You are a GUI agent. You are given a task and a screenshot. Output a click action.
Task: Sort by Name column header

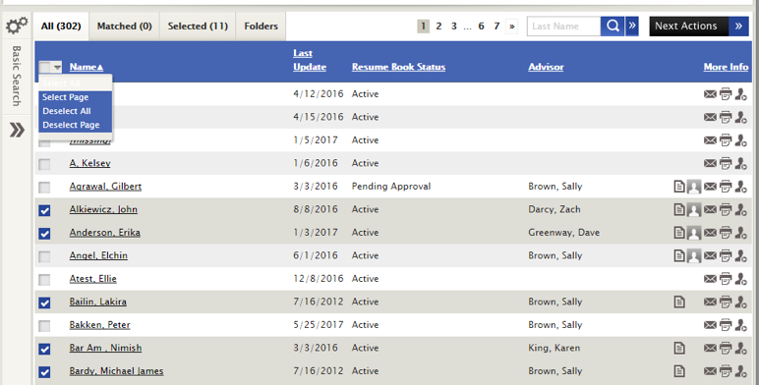pyautogui.click(x=87, y=67)
